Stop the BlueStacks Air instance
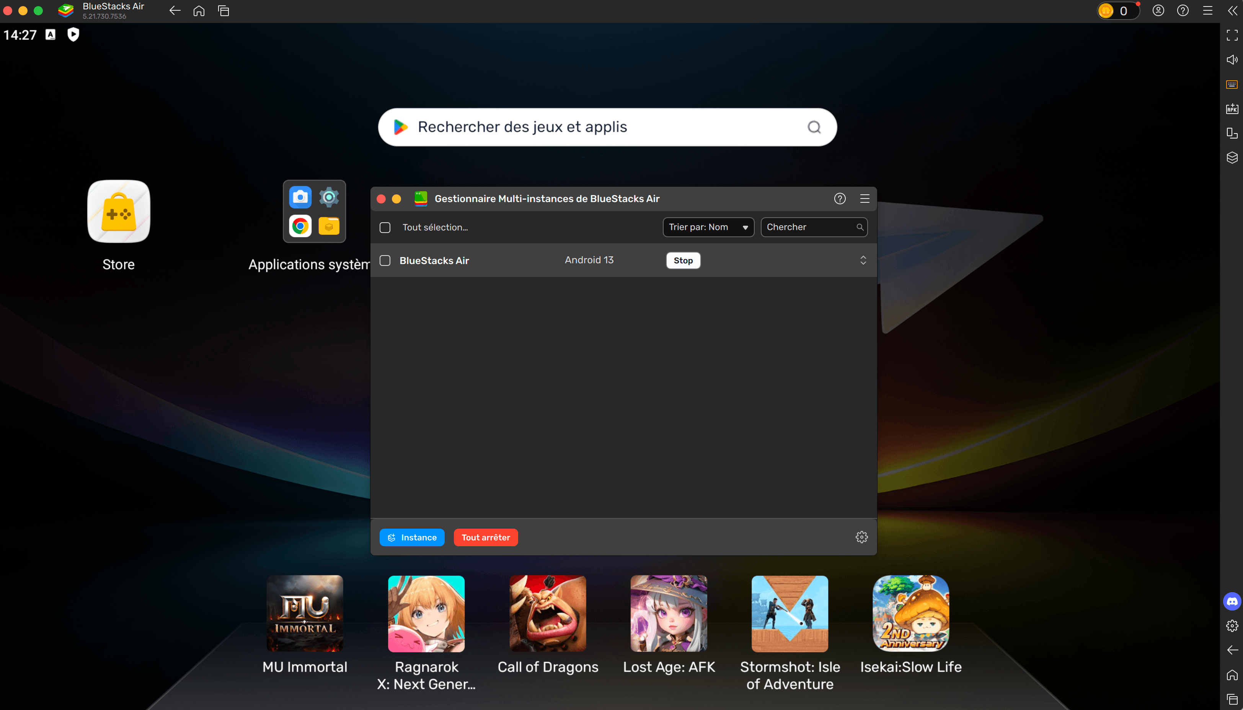This screenshot has height=710, width=1243. pyautogui.click(x=683, y=261)
